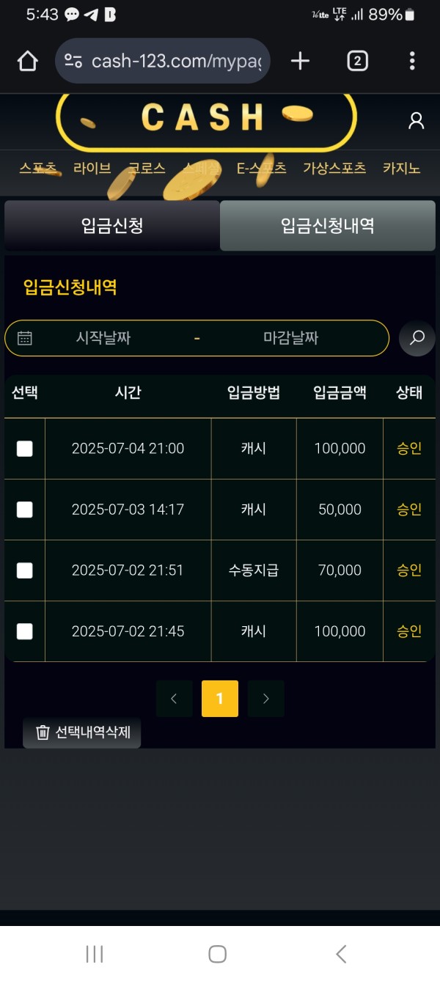Screen dimensions: 440x981
Task: Click the search magnifier icon
Action: point(417,339)
